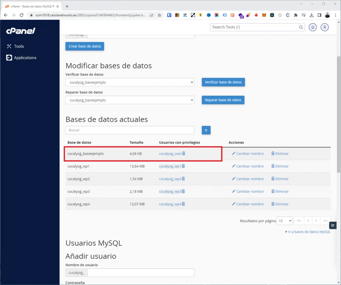Click trash icon next to cucalyog_wp1 user
Viewport: 341px width, 285px height.
click(184, 166)
